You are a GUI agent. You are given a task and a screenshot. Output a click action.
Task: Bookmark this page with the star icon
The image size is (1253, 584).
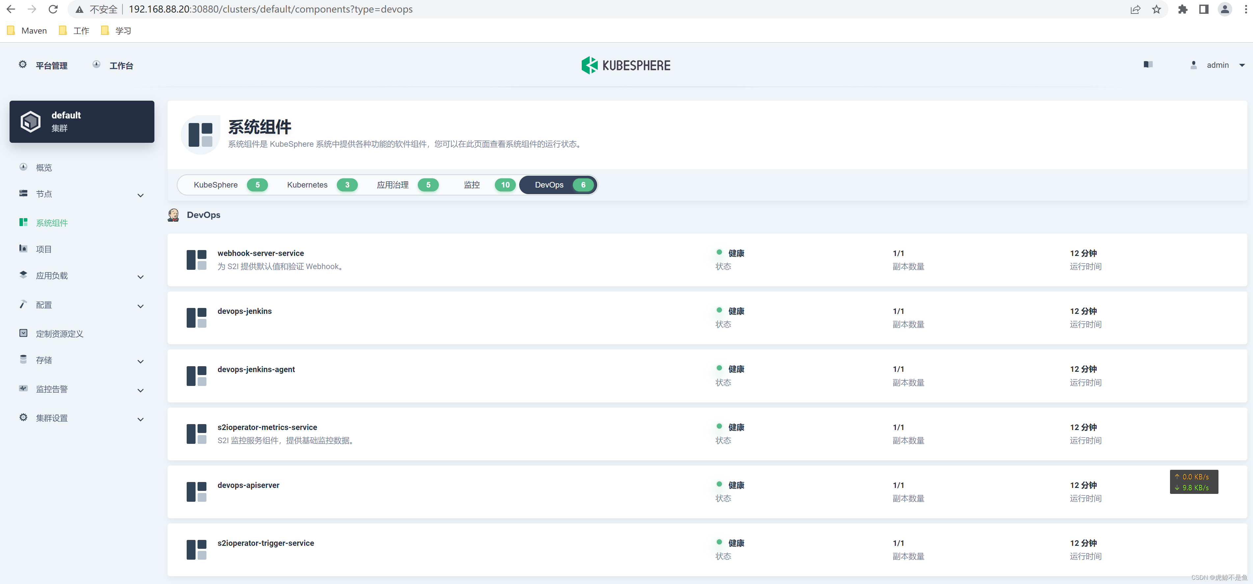pos(1157,9)
